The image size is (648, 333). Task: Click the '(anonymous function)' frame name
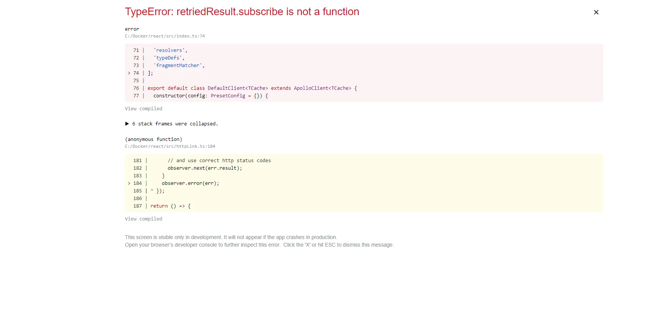coord(153,139)
